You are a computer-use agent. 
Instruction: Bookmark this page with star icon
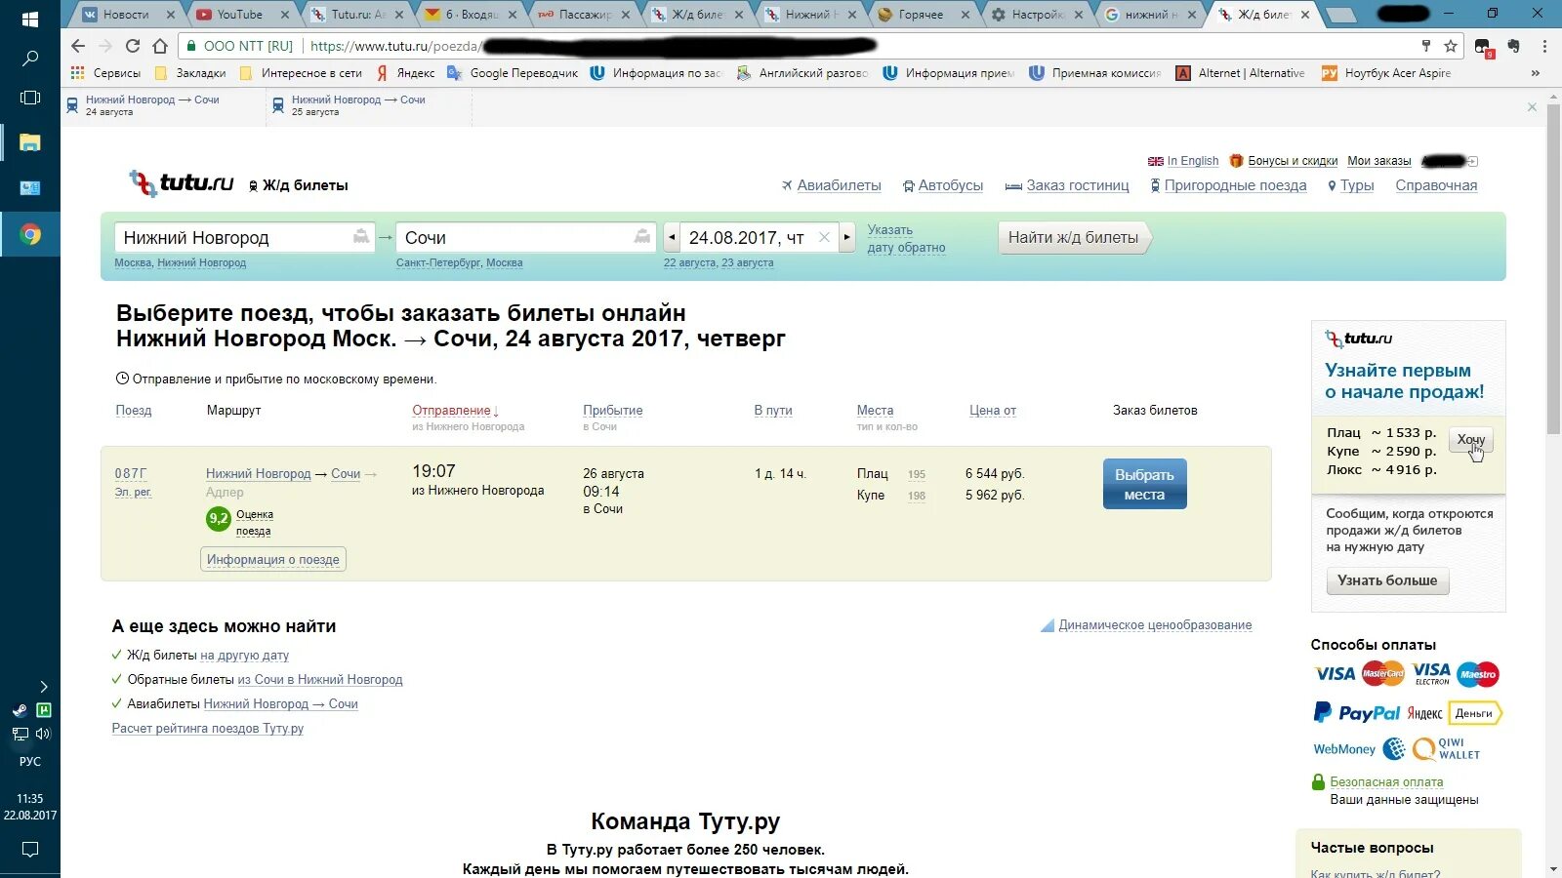[1451, 46]
